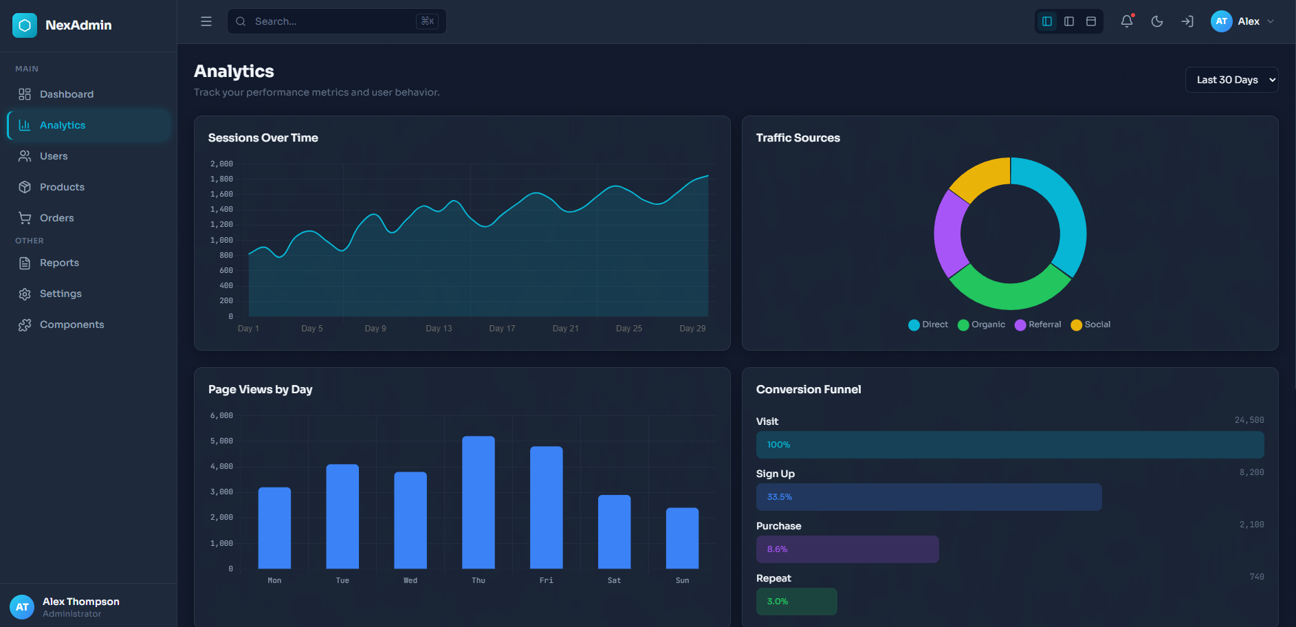Switch to top header layout option
The height and width of the screenshot is (627, 1296).
coord(1091,21)
